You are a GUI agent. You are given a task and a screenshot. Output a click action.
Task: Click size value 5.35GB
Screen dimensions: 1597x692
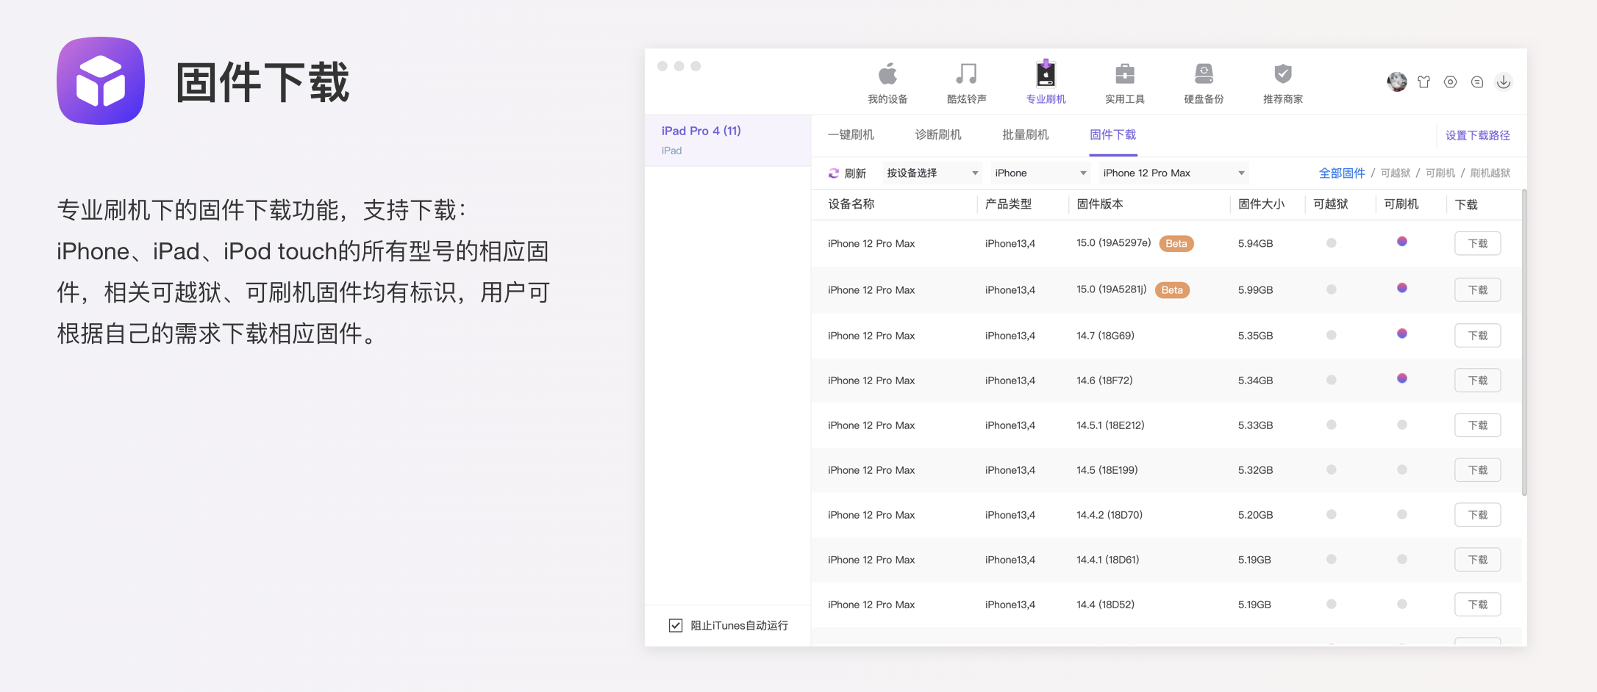click(1256, 336)
